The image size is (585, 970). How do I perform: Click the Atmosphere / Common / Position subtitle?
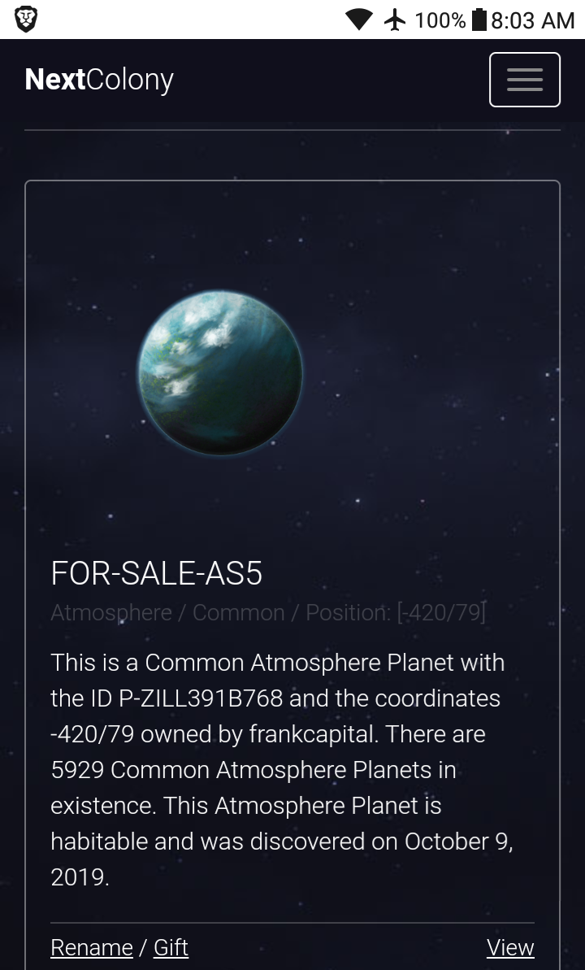[268, 612]
